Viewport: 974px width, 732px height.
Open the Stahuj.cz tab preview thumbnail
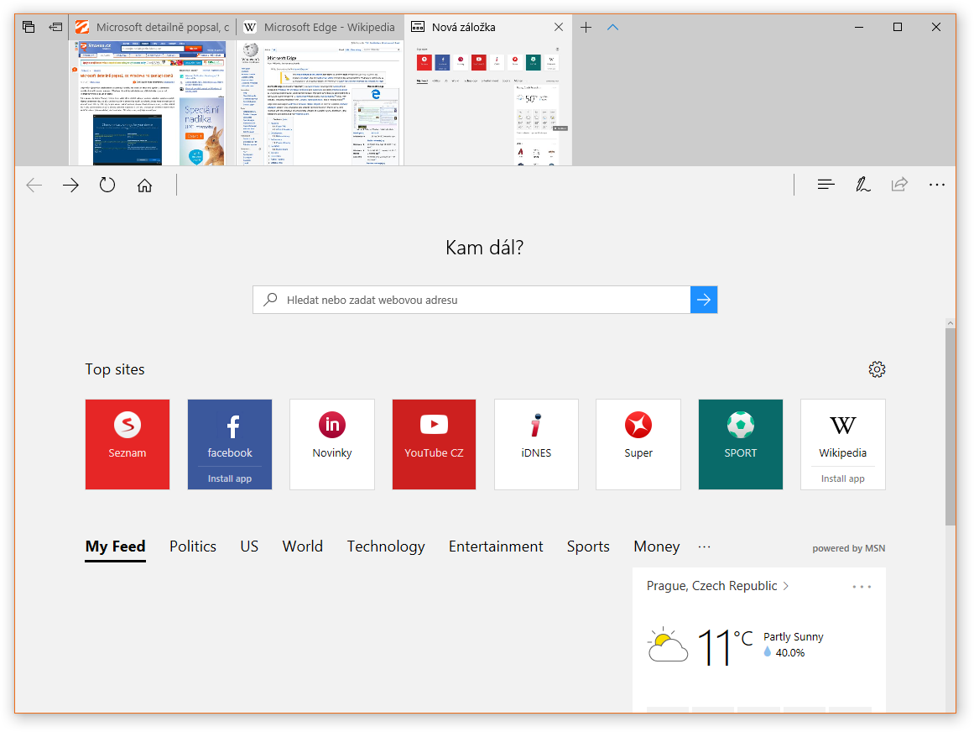(x=152, y=103)
